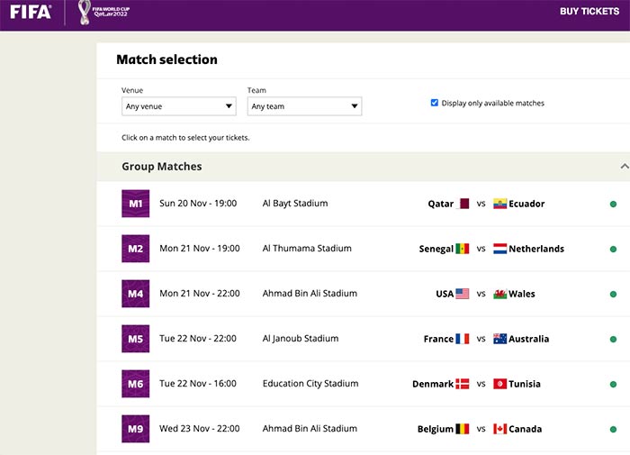Click green availability dot for Qatar match
This screenshot has width=630, height=455.
pyautogui.click(x=613, y=205)
